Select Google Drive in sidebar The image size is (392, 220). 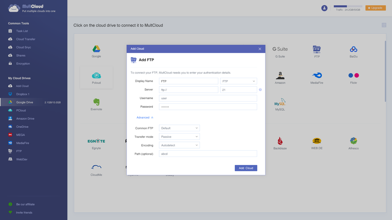[34, 102]
